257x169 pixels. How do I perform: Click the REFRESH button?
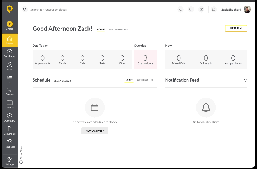click(236, 28)
